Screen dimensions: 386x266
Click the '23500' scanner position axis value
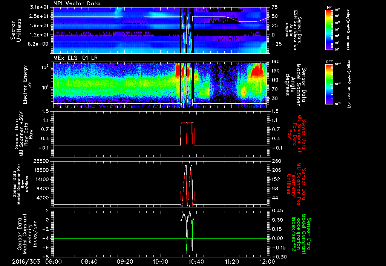[x=41, y=161]
